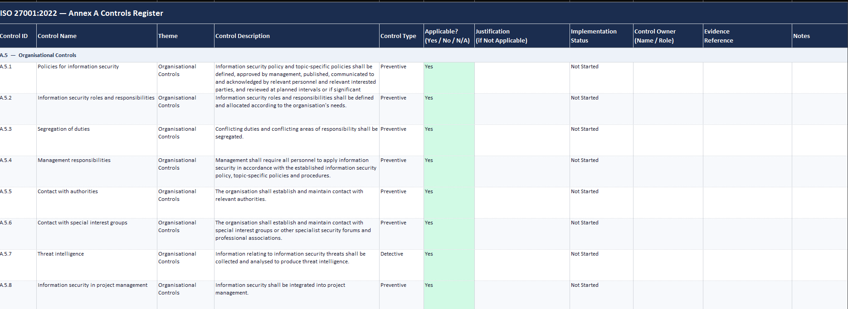Screen dimensions: 848x309
Task: Select the register title cell ISO 27001:2022
Action: [424, 13]
